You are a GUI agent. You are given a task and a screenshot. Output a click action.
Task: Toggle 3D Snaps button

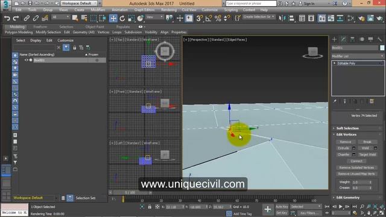tap(200, 18)
